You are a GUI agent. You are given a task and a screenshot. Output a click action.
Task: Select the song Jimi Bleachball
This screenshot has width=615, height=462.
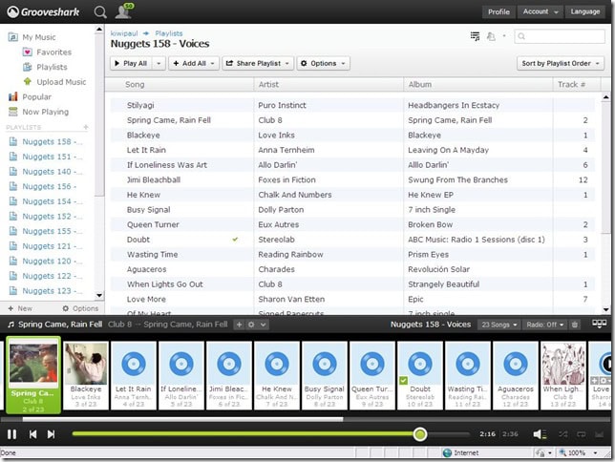(154, 179)
